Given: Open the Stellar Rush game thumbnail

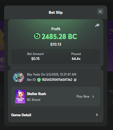Looking at the screenshot, I should pyautogui.click(x=20, y=96).
